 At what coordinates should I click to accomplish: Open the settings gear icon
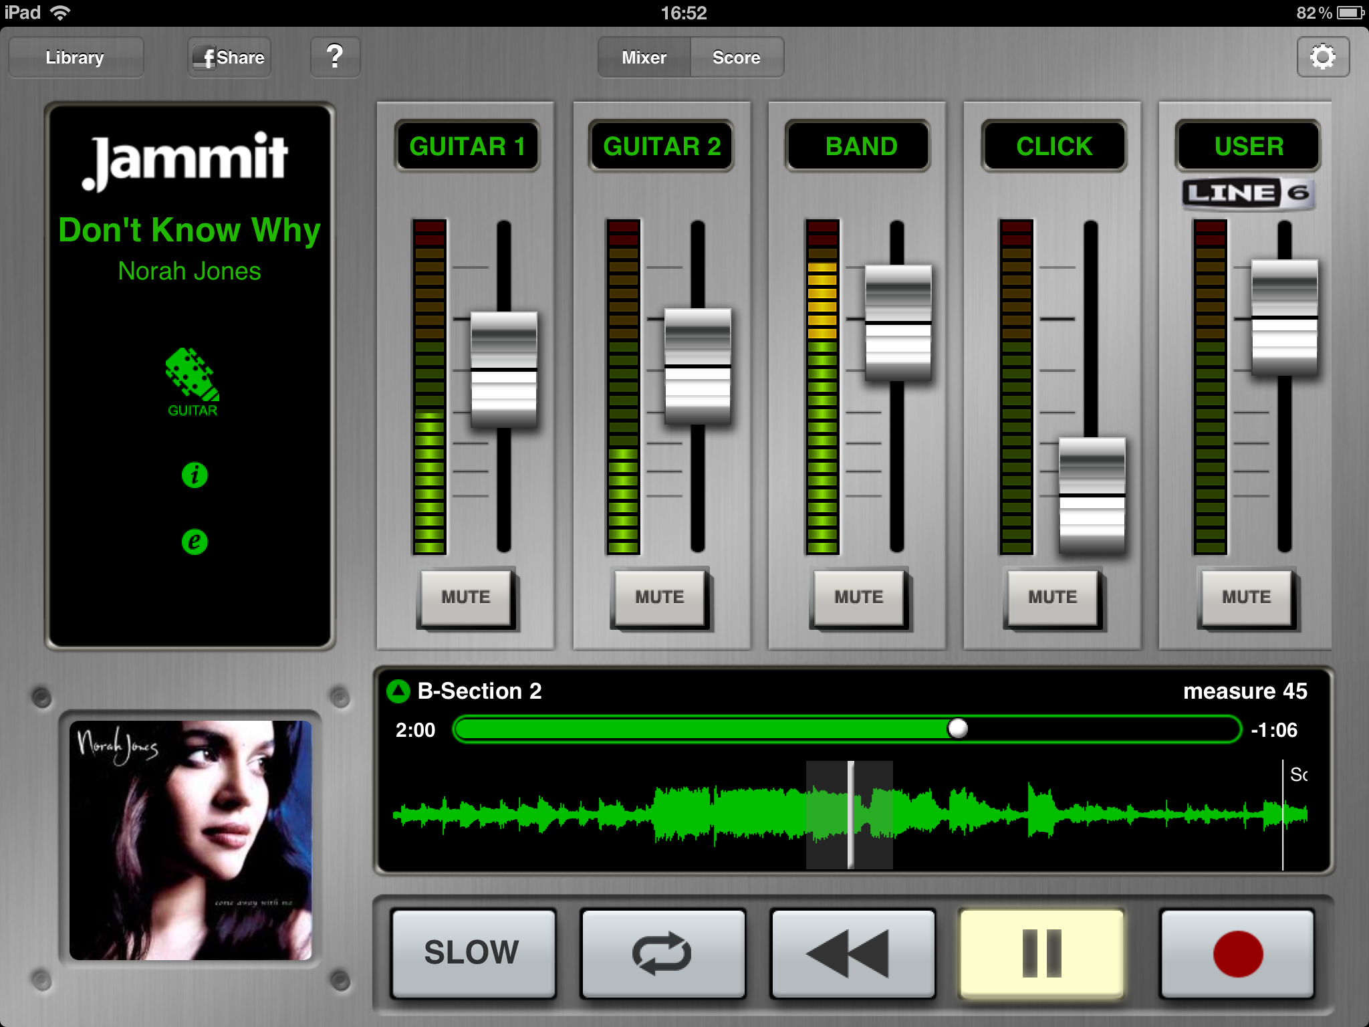1322,57
